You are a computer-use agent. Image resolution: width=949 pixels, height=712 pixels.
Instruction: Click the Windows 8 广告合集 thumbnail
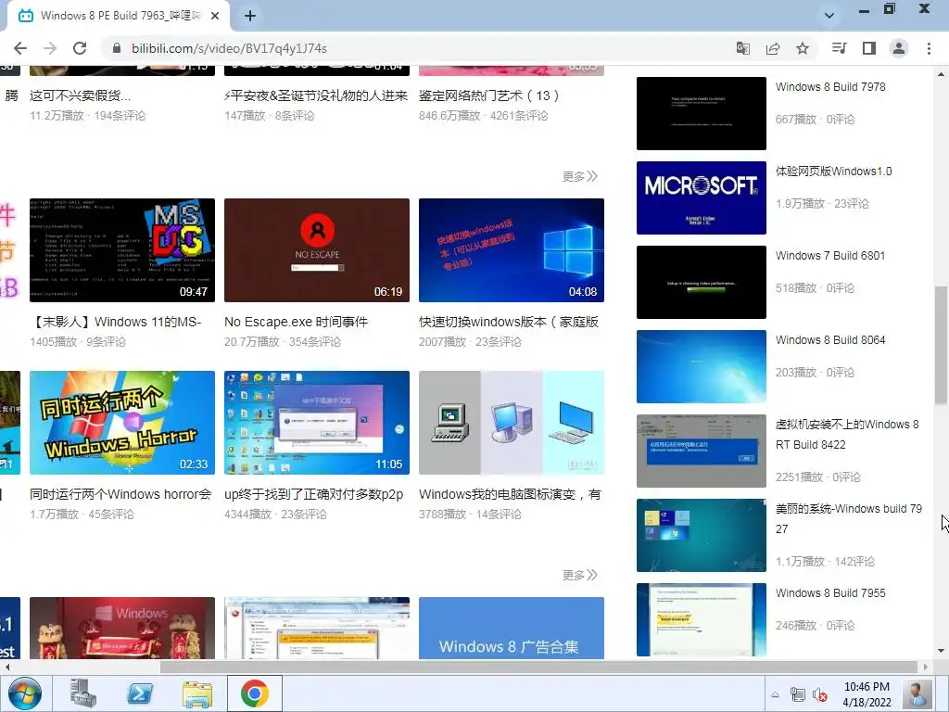[x=512, y=628]
